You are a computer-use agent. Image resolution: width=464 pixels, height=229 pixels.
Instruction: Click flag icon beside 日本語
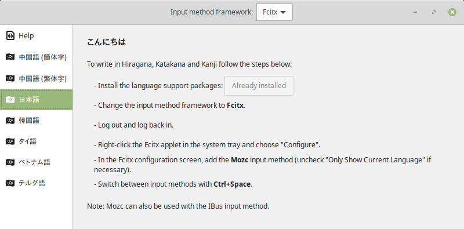(10, 100)
